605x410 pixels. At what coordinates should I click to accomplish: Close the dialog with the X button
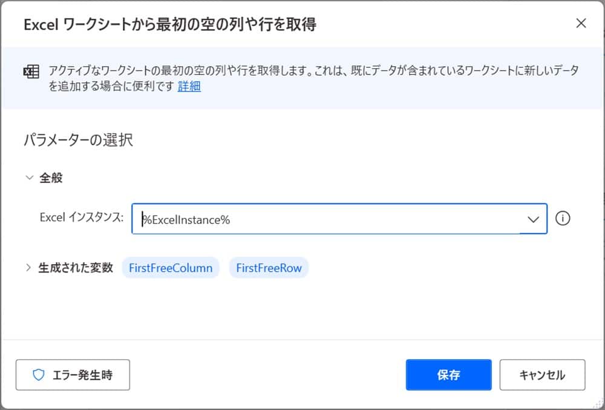pyautogui.click(x=581, y=24)
